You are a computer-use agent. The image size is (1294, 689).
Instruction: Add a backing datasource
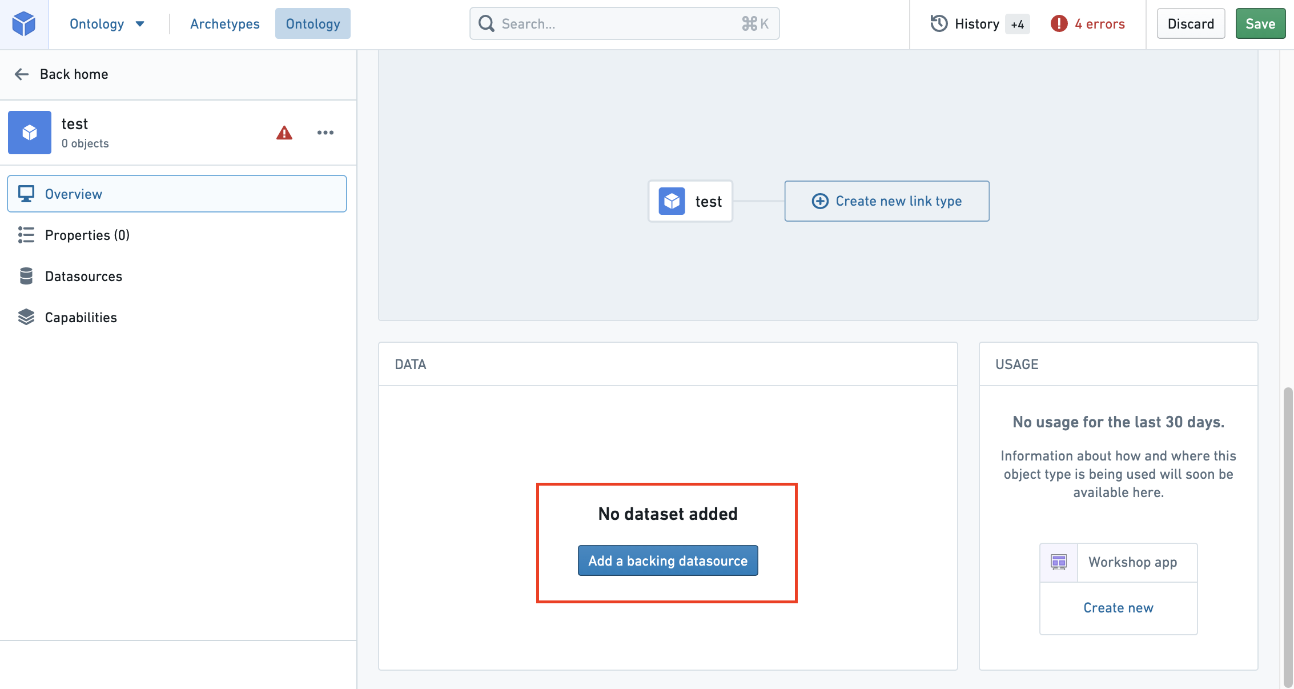[668, 560]
